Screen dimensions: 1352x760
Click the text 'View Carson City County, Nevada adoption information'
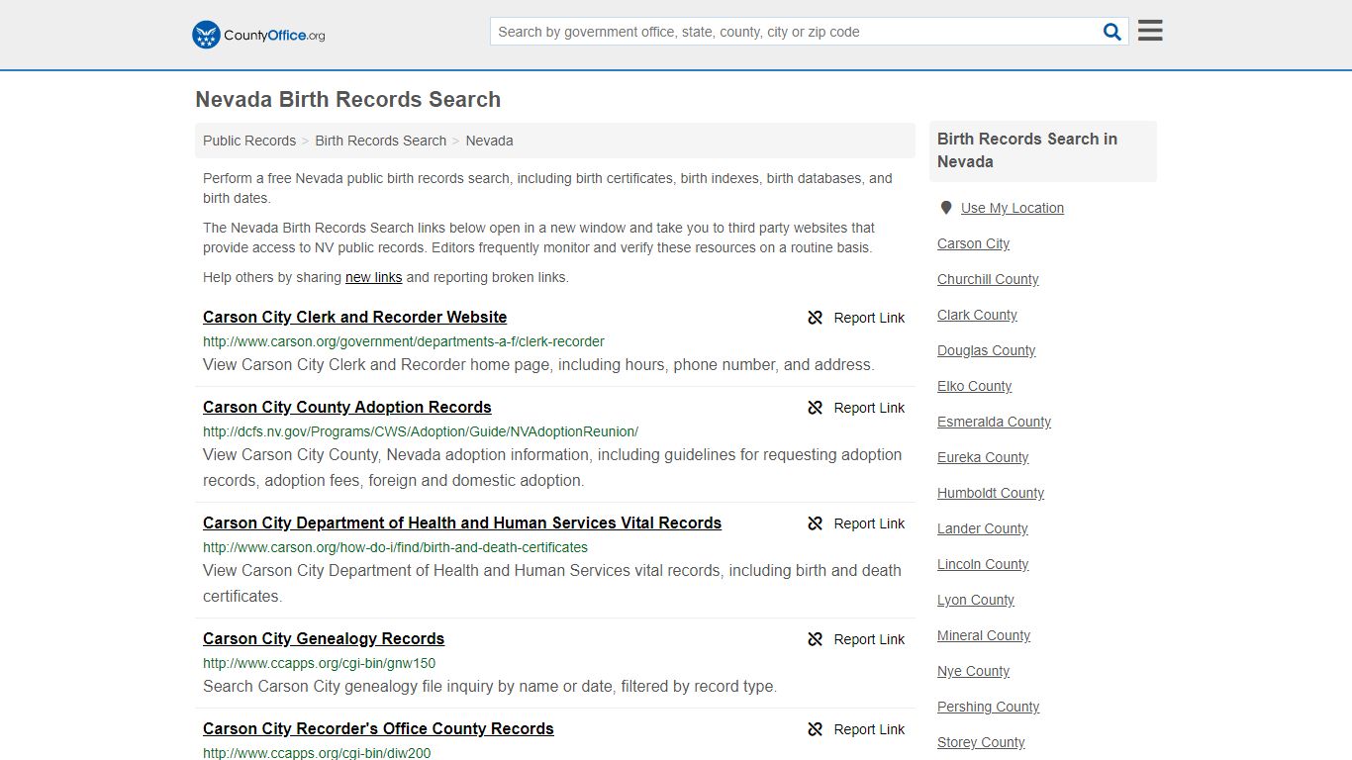[x=552, y=467]
